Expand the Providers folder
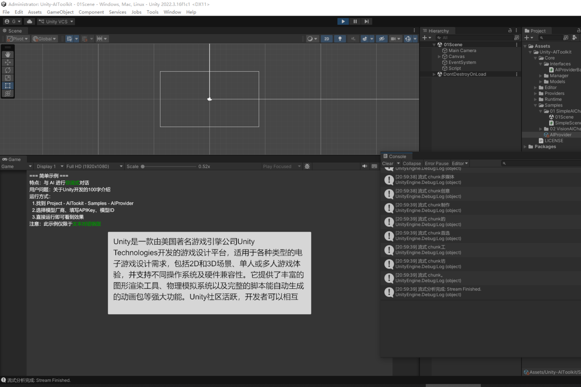Screen dimensions: 581x387 536,93
